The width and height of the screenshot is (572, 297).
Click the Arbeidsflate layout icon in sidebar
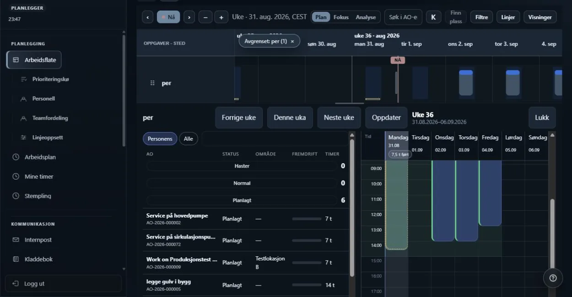[16, 60]
